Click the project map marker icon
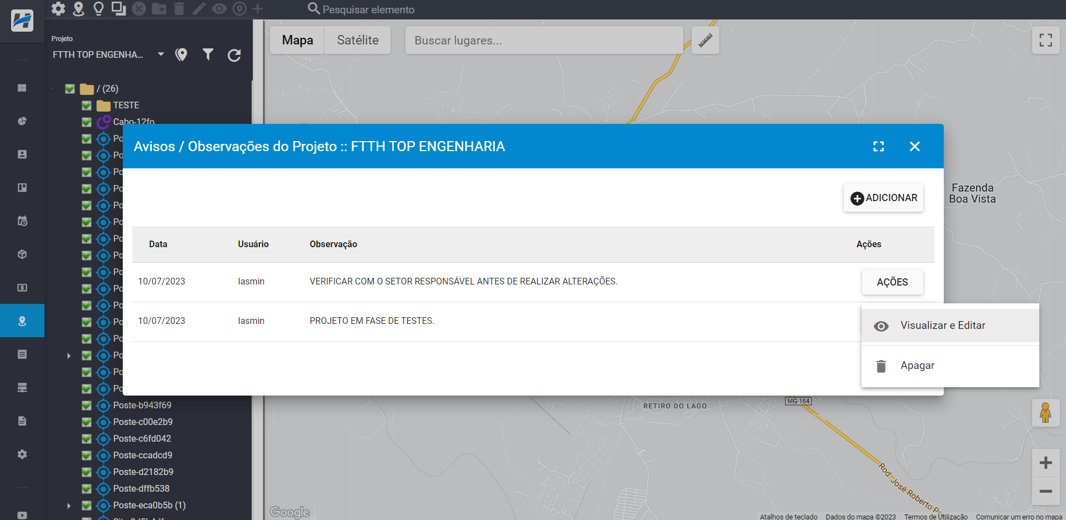Viewport: 1066px width, 520px height. pos(181,54)
